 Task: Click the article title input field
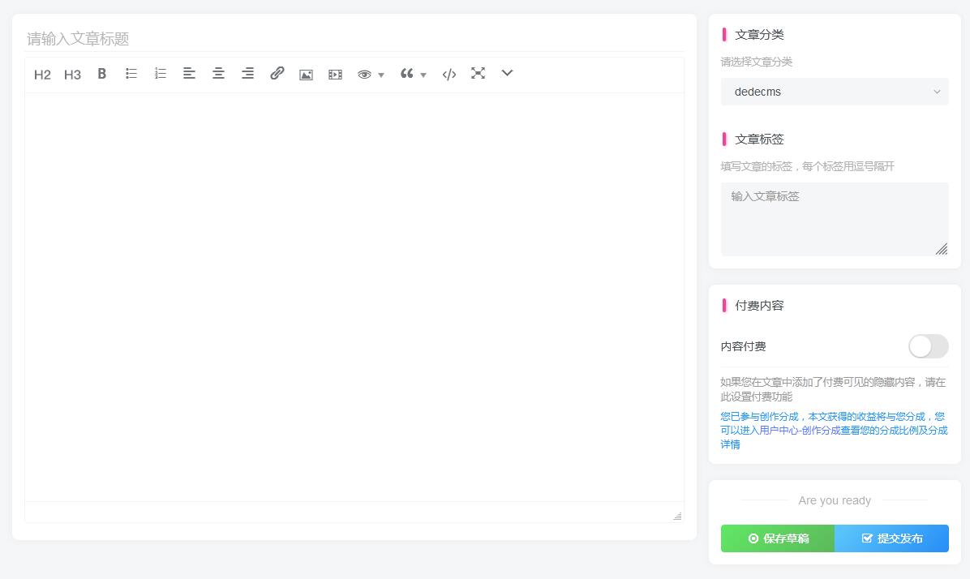pos(354,39)
